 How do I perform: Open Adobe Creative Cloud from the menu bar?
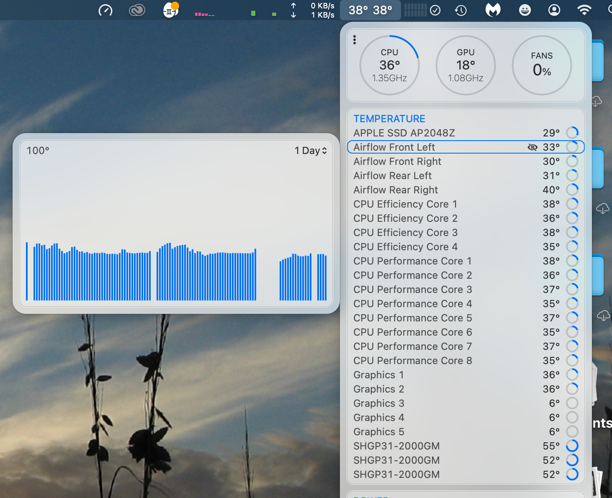137,10
